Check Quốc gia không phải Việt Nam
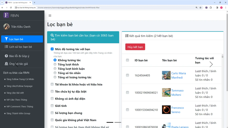Image resolution: width=228 pixels, height=128 pixels. pos(52,120)
